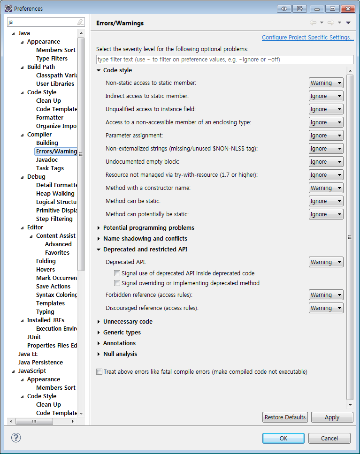Screen dimensions: 360x454
Task: Click the Apply button
Action: (332, 417)
